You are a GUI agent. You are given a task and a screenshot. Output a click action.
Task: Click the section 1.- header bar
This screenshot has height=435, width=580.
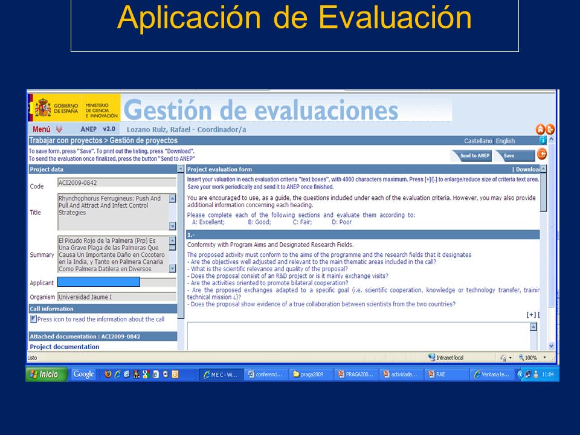[x=363, y=235]
